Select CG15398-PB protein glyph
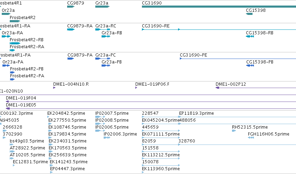This screenshot has height=174, width=296. click(250, 66)
